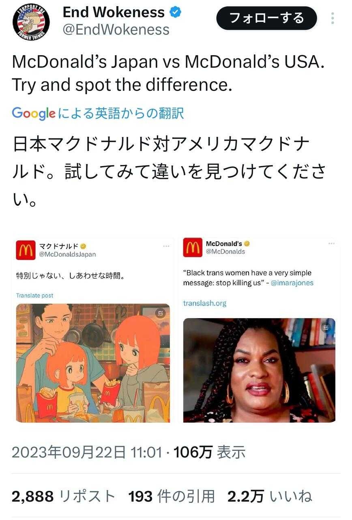Tap the Google translation attribution label
The image size is (352, 520).
click(x=98, y=113)
